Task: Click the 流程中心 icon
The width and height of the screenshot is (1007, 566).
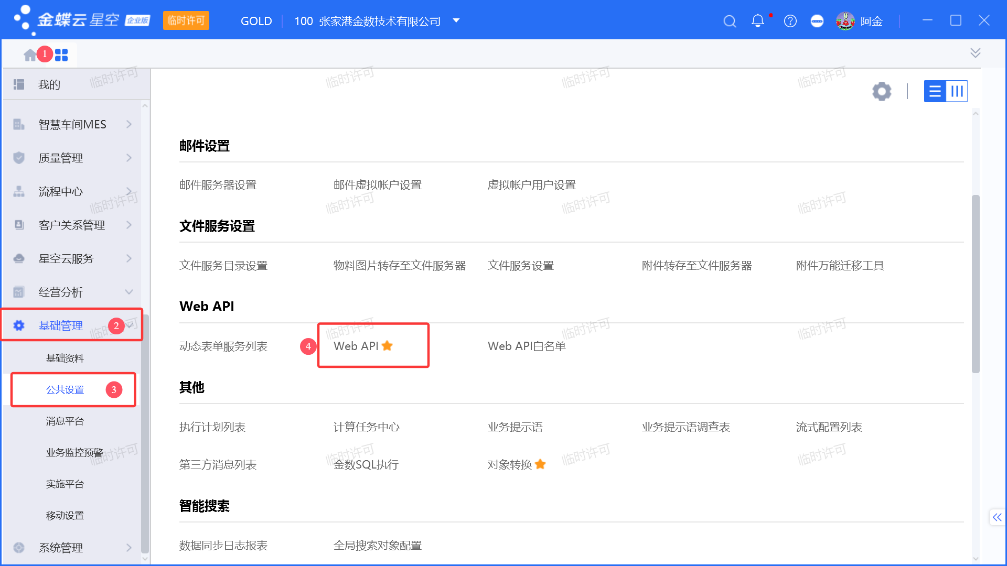Action: (19, 191)
